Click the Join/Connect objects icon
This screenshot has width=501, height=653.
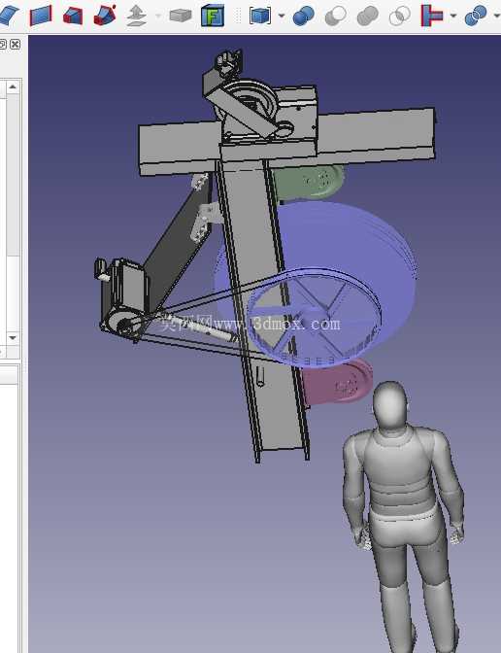coord(431,16)
